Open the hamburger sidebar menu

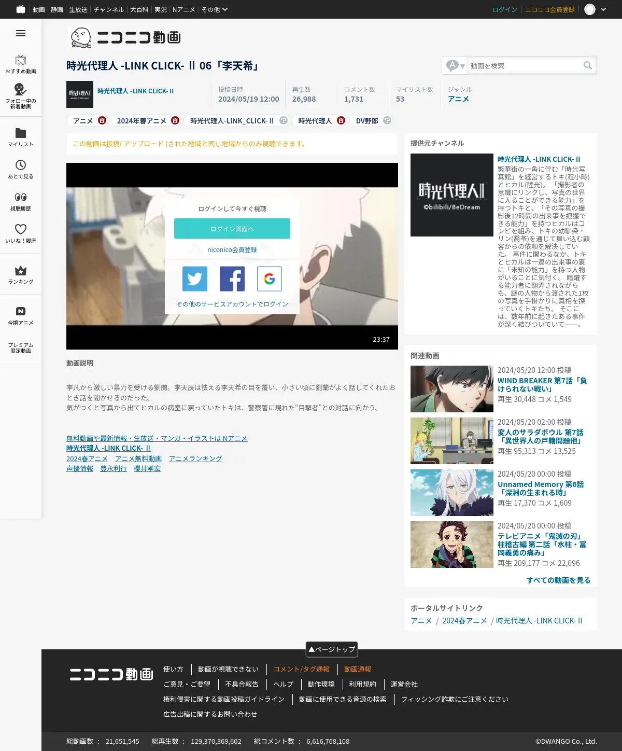[x=21, y=33]
